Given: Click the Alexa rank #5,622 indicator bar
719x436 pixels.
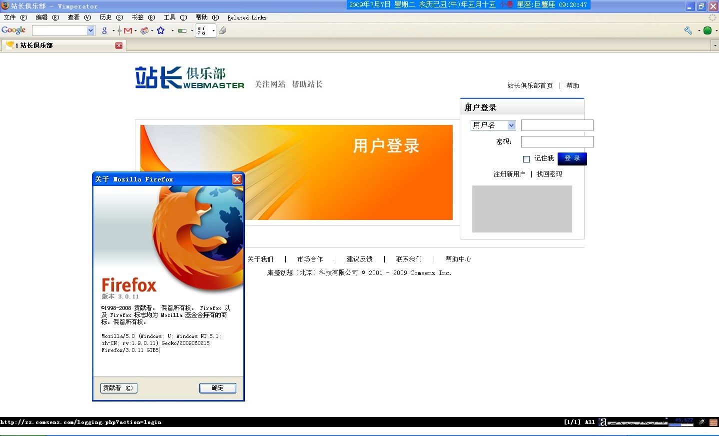Looking at the screenshot, I should 681,422.
